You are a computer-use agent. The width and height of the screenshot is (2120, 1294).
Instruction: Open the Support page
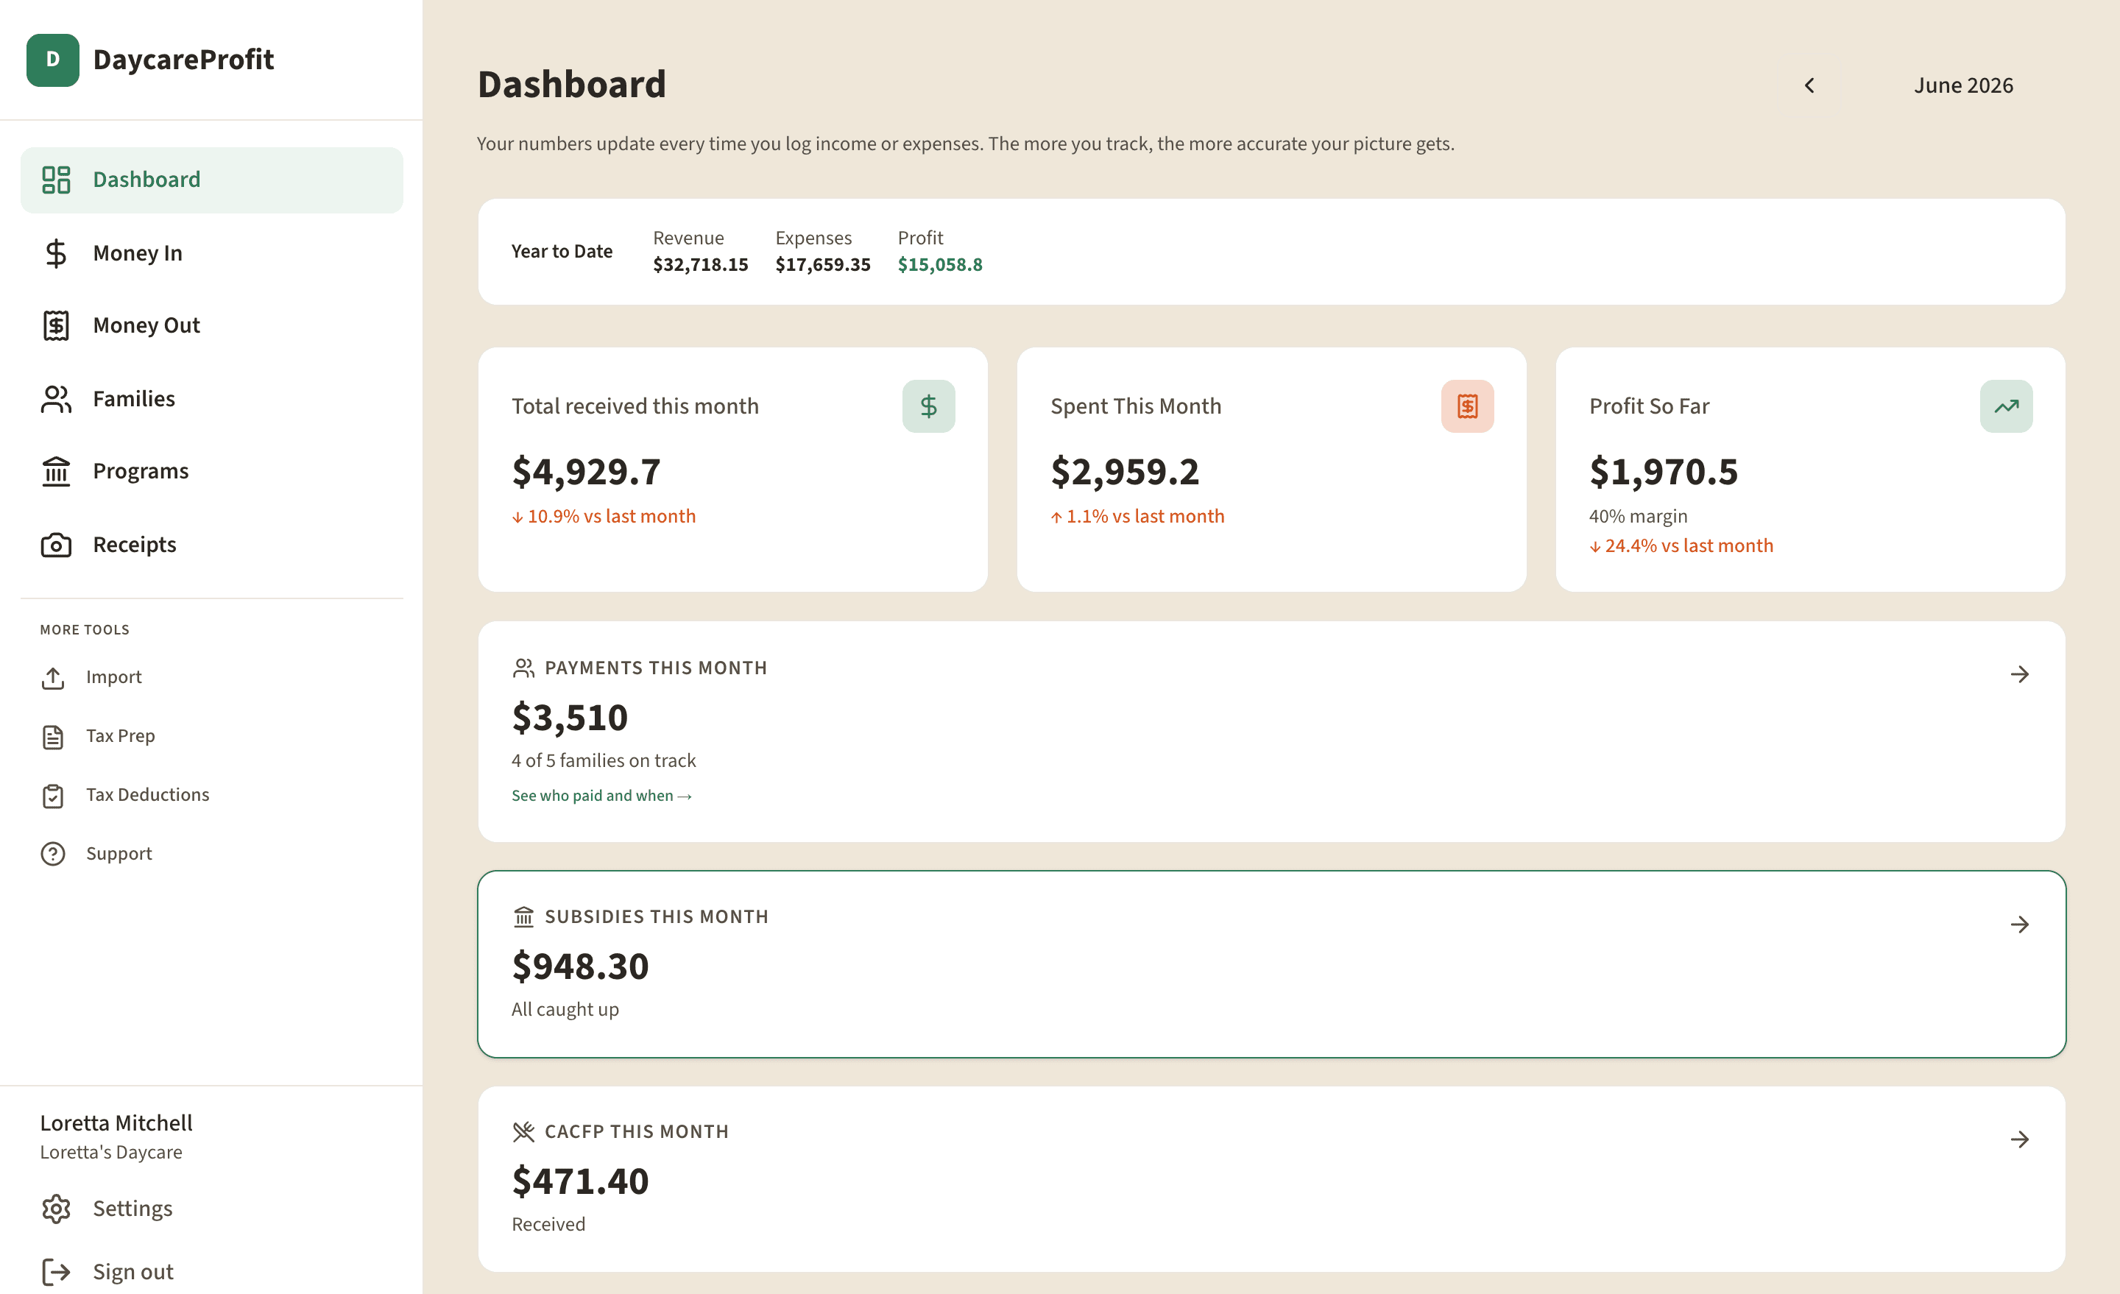tap(212, 854)
